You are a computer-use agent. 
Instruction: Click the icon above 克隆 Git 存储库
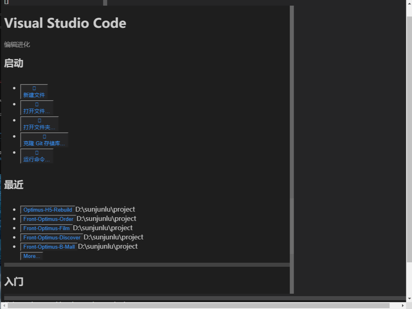tap(44, 136)
